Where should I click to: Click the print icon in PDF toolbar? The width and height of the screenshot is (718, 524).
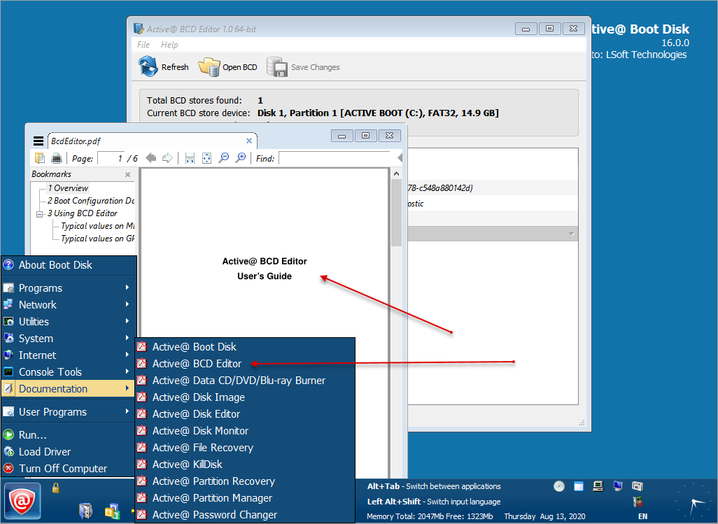[x=57, y=158]
